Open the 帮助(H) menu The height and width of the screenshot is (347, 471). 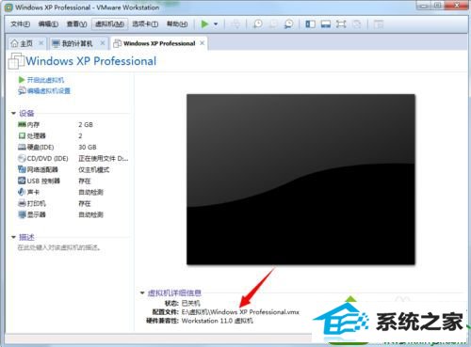177,24
